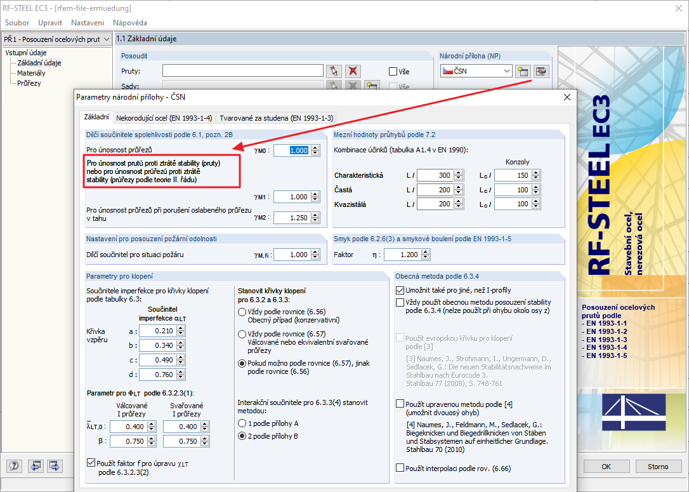This screenshot has width=689, height=492.
Task: Click the new national annex icon beside ČSN
Action: [523, 71]
